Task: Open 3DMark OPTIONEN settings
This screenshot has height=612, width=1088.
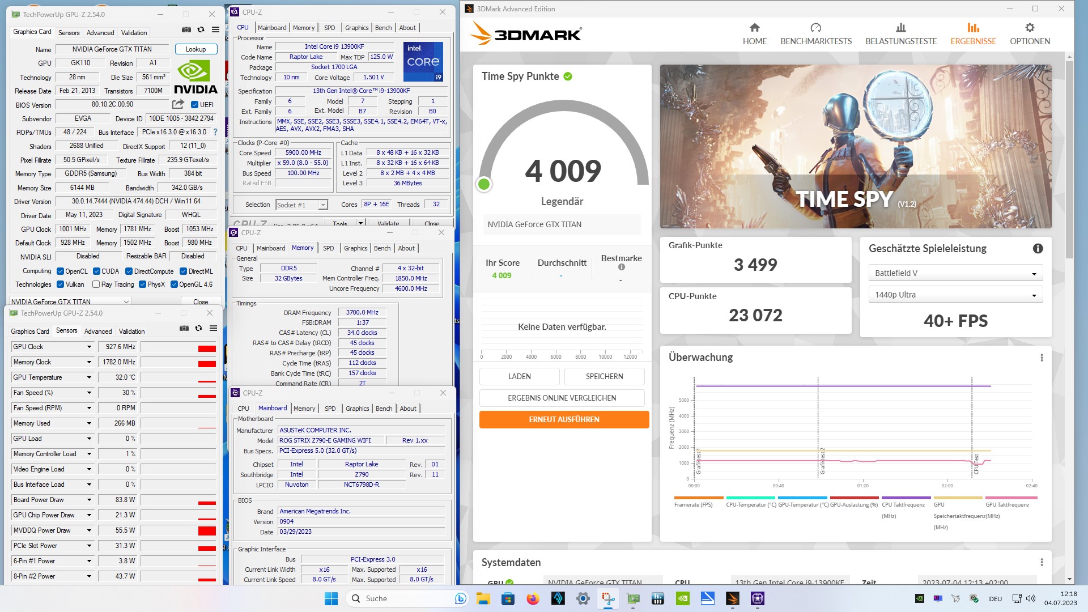Action: (x=1030, y=34)
